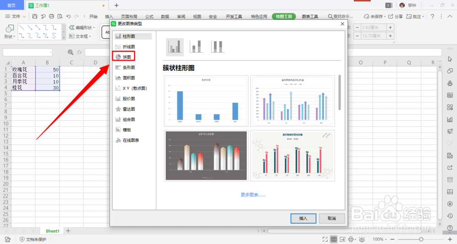This screenshot has width=457, height=244.
Task: Open the 文本框 dropdown
Action: 80,36
